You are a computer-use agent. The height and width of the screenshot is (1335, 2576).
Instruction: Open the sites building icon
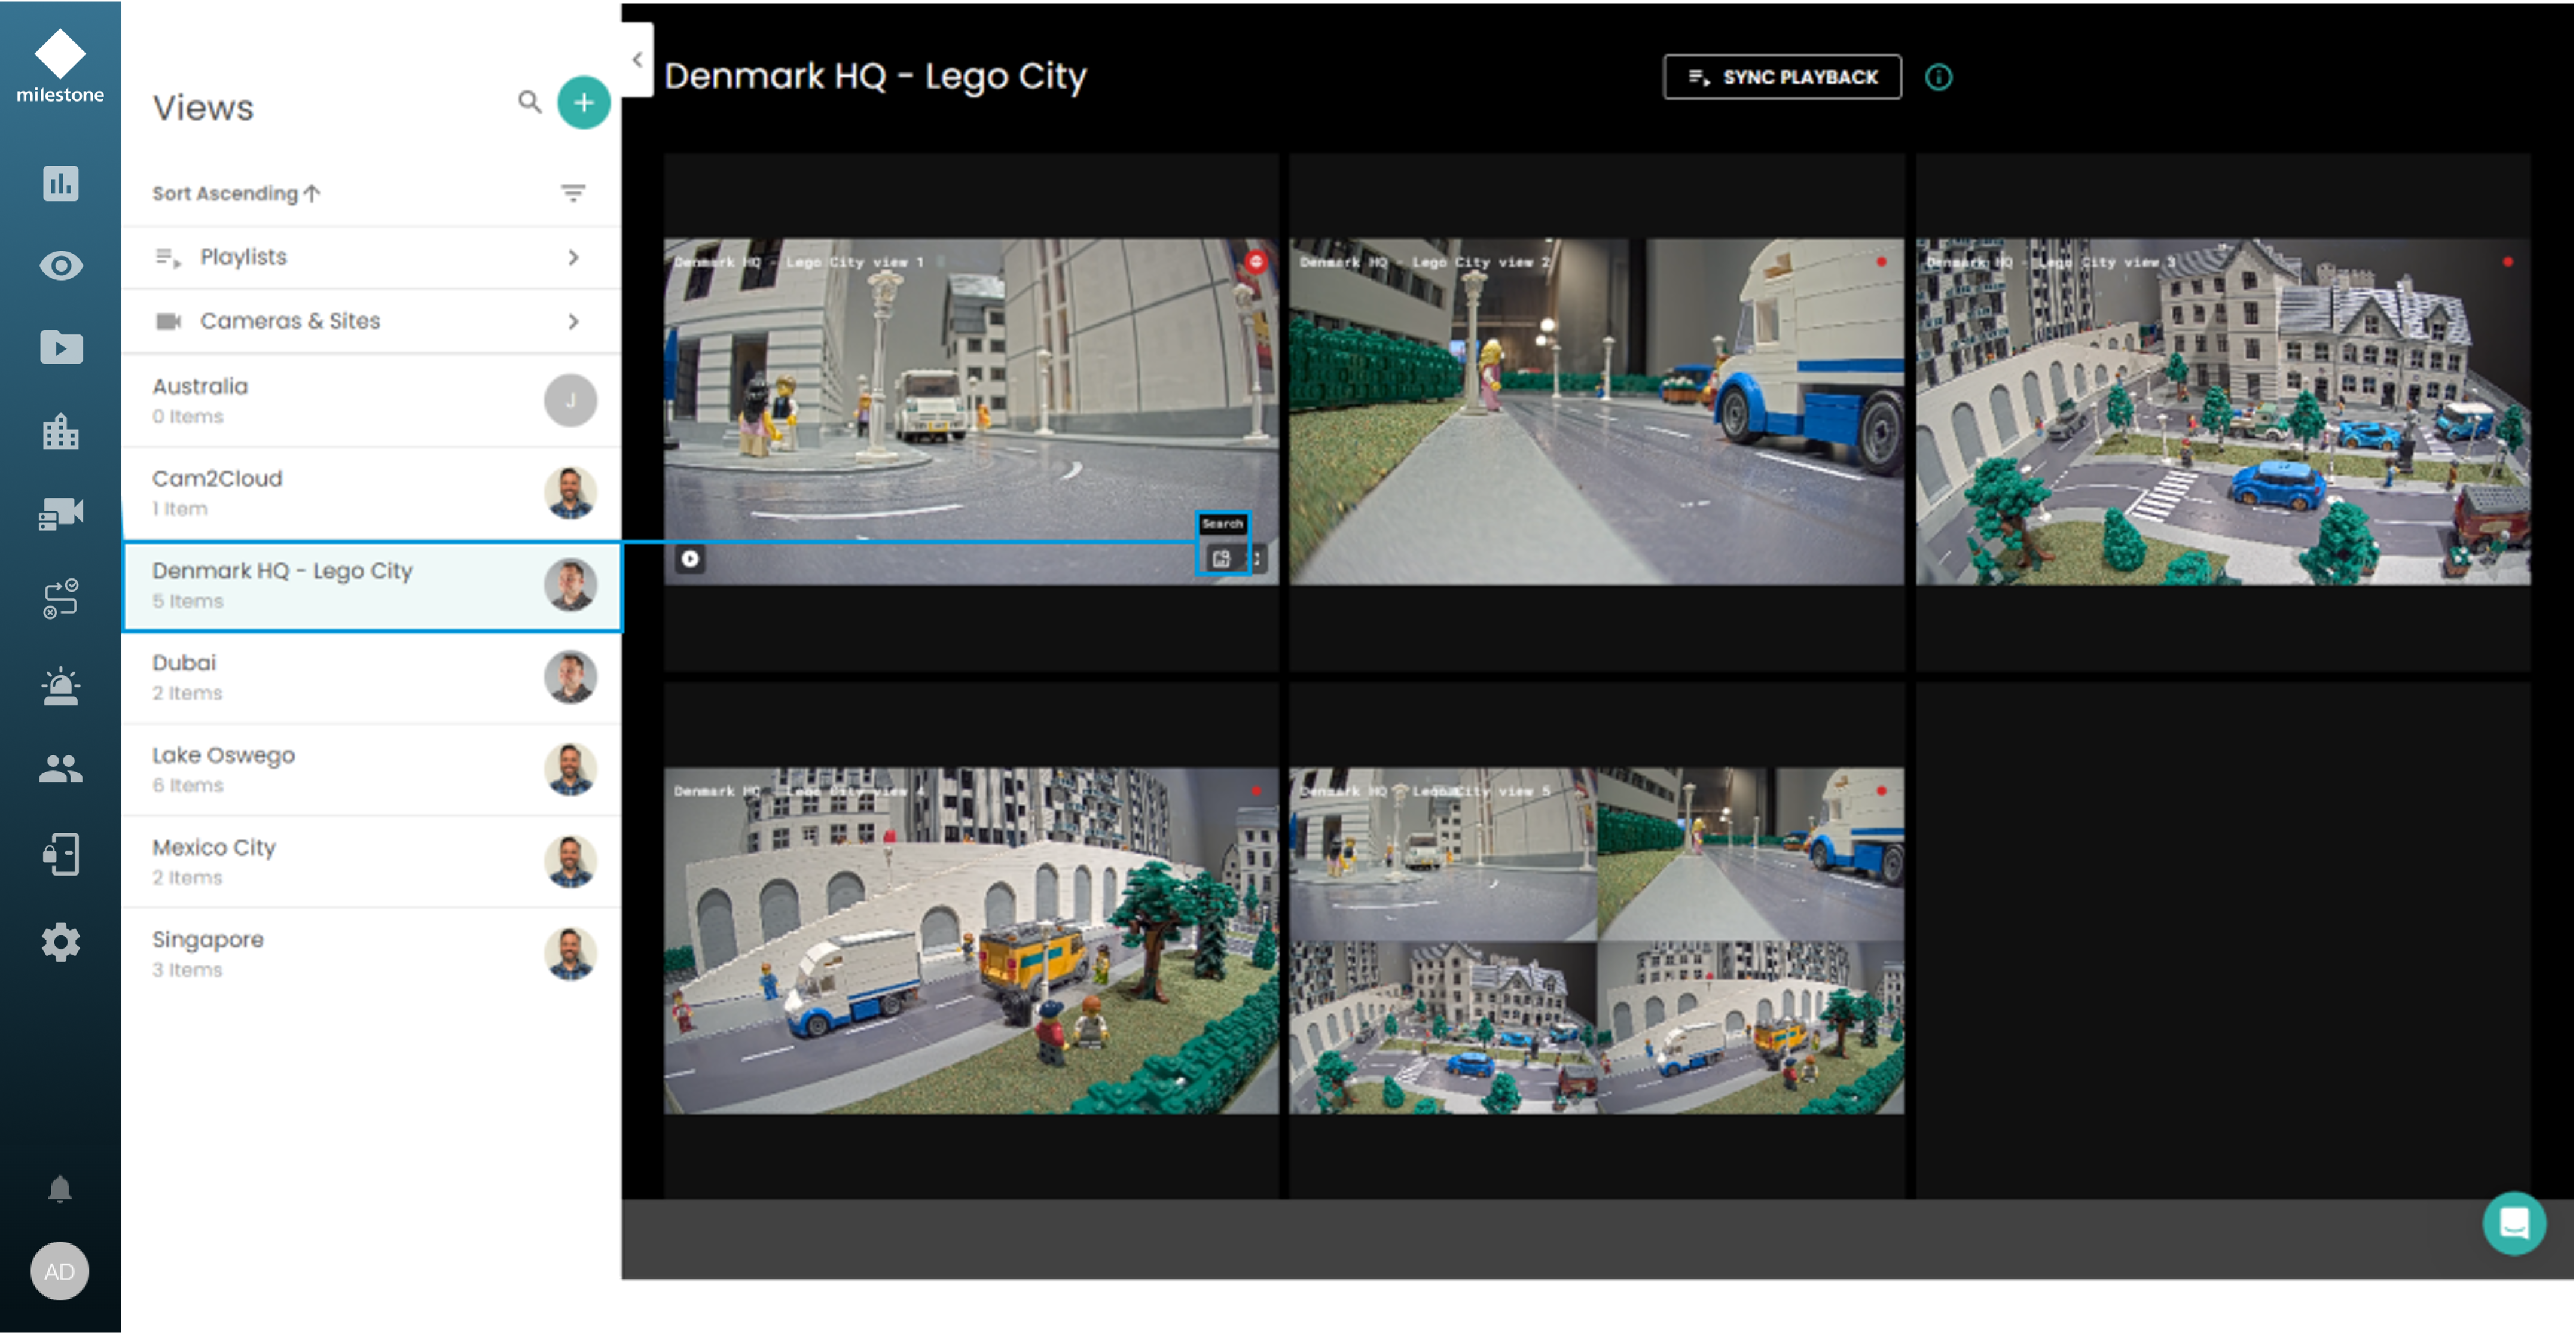coord(60,432)
